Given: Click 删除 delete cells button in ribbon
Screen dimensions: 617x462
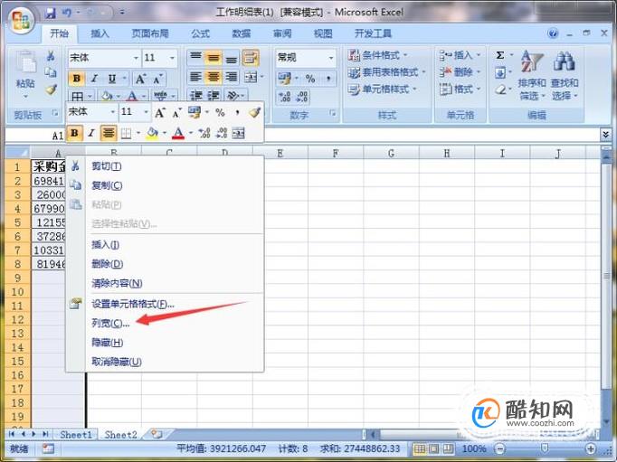Looking at the screenshot, I should (460, 72).
